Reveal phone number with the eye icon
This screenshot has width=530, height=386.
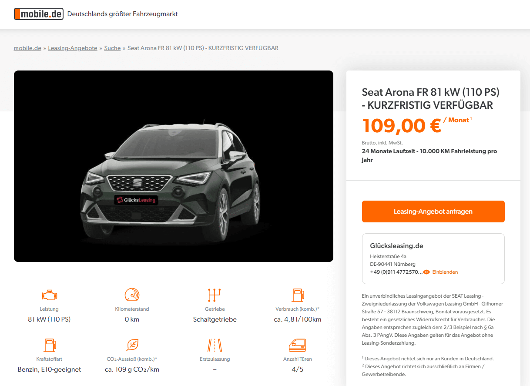(426, 272)
